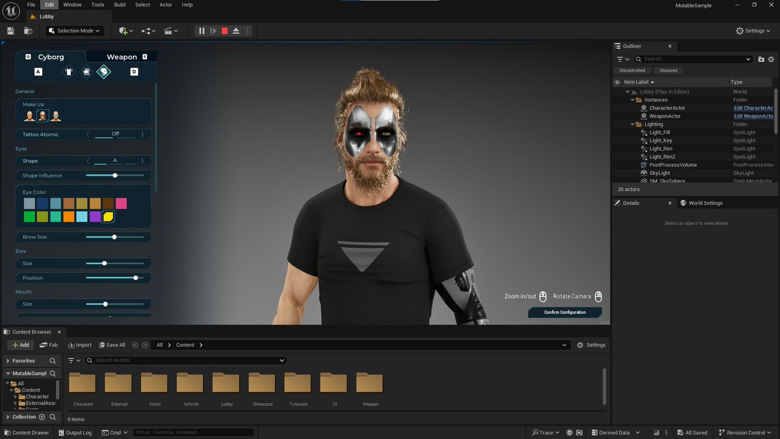Click Add Collection plus icon
The height and width of the screenshot is (439, 780).
coord(42,417)
